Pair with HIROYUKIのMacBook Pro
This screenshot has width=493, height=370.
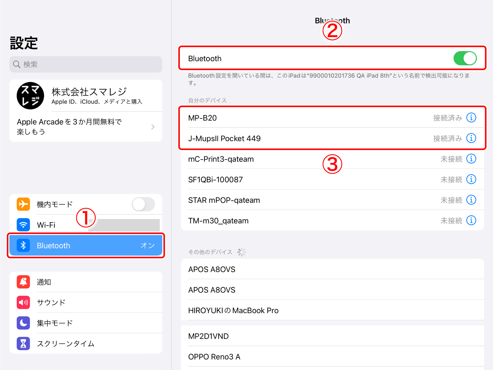click(332, 310)
